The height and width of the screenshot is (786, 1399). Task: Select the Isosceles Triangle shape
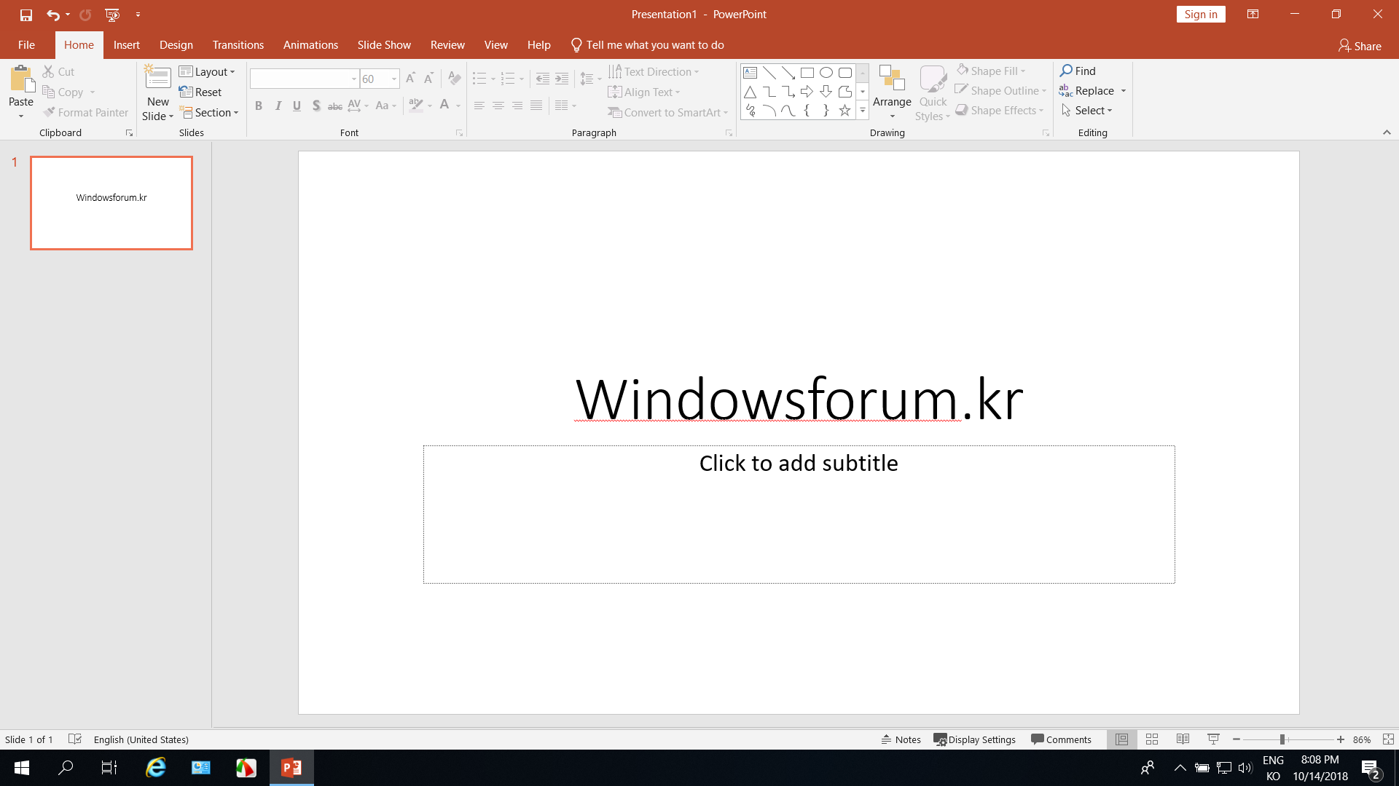751,92
